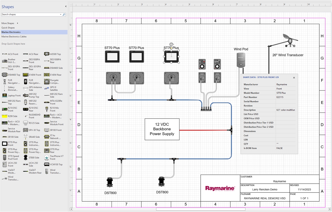Screen dimensions: 332x212
Task: Choose the M81202 Pump Top shape
Action: (x=31, y=96)
